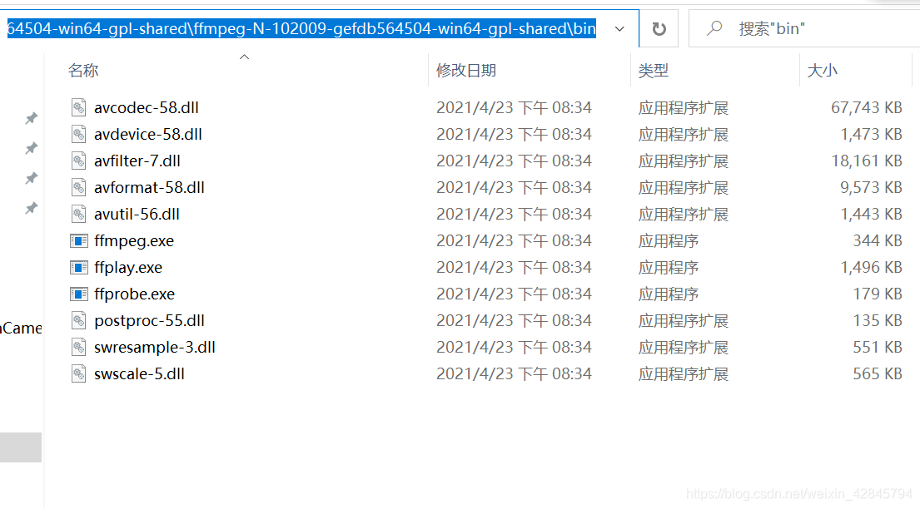This screenshot has height=509, width=920.
Task: Select the file name avutil-56.dll
Action: (x=137, y=215)
